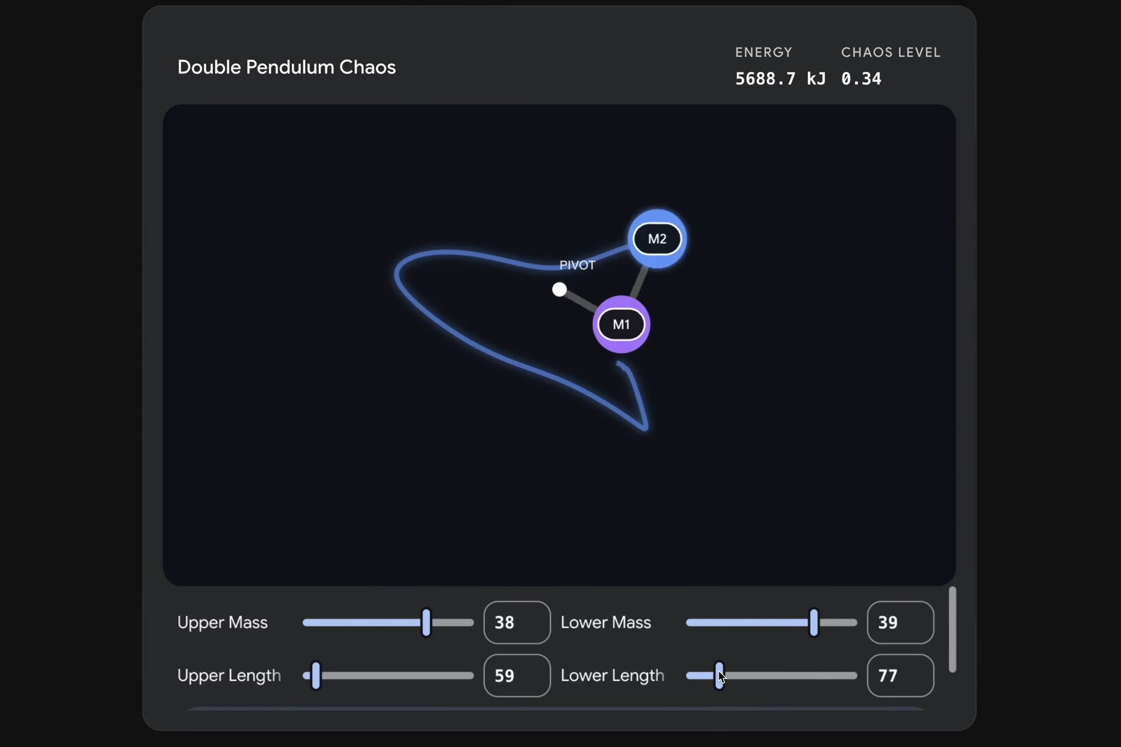The image size is (1121, 747).
Task: Click the Upper Length field showing 59
Action: (x=516, y=675)
